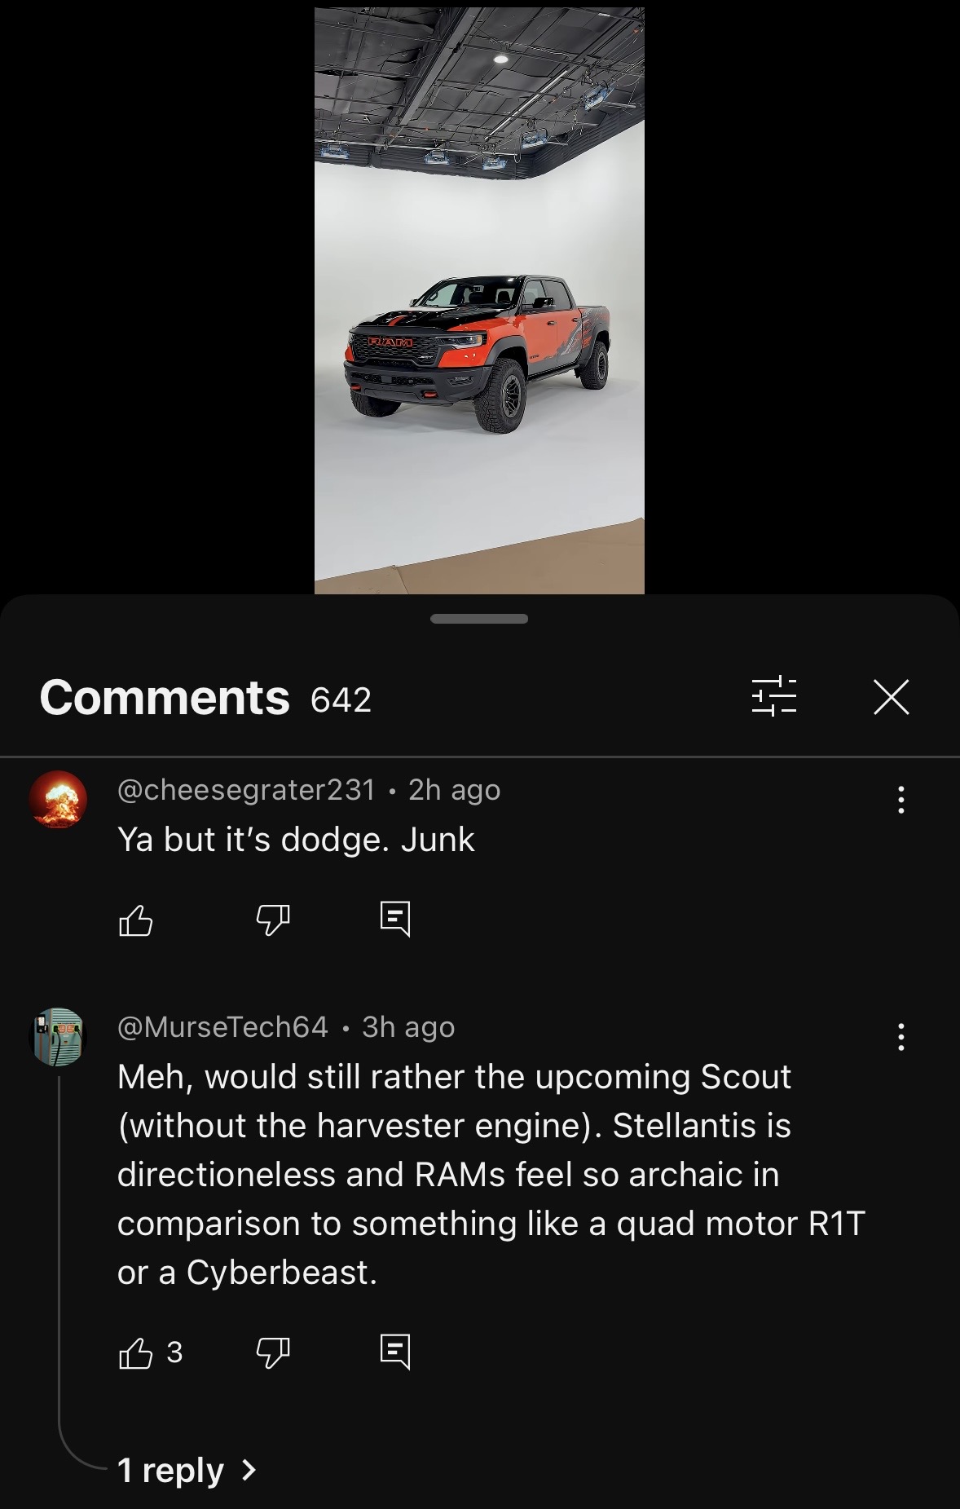Close the Comments panel
This screenshot has width=960, height=1509.
click(x=891, y=697)
